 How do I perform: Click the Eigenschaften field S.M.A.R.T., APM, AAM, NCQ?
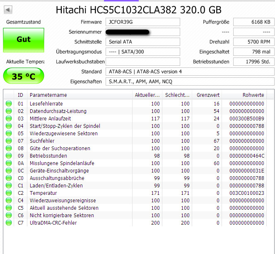point(190,81)
